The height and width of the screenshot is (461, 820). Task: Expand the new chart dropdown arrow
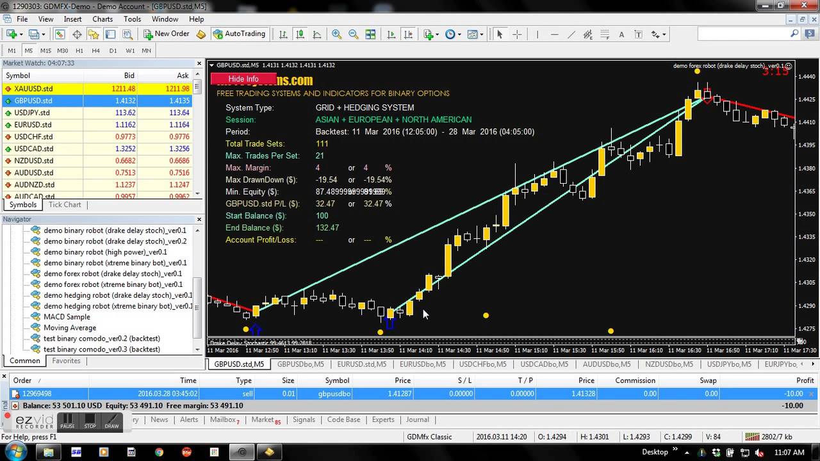(x=21, y=35)
